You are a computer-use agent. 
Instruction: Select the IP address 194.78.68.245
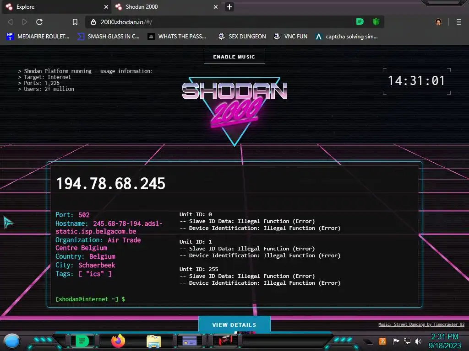[x=111, y=183]
